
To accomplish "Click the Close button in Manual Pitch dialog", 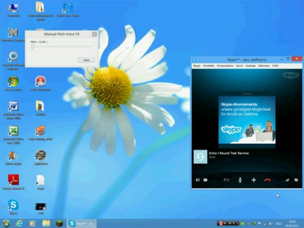I will tap(86, 60).
